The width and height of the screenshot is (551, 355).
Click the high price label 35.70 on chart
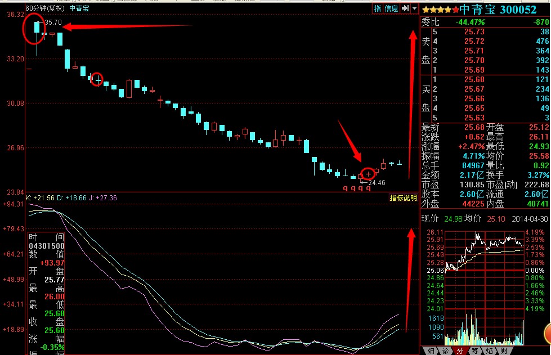[x=53, y=23]
